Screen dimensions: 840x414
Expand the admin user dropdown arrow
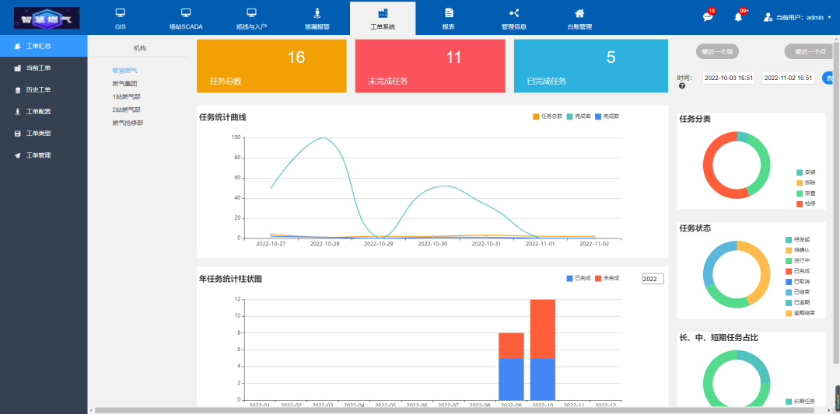830,18
